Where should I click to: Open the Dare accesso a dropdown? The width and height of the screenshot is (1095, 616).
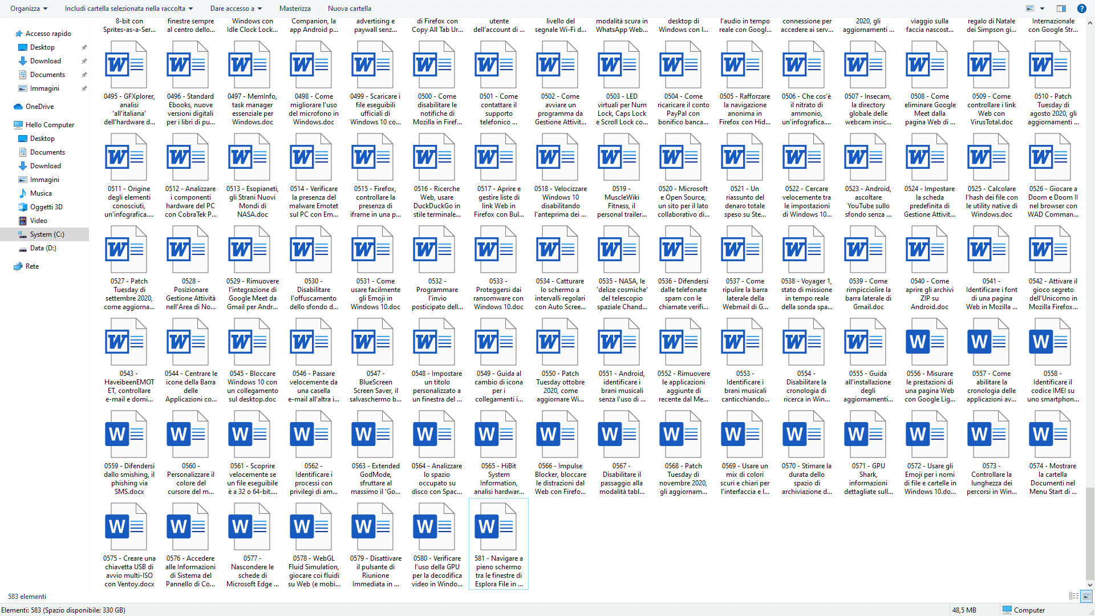click(x=236, y=9)
